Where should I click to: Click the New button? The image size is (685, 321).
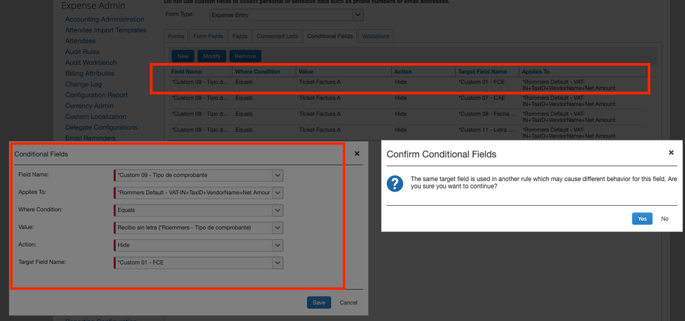pos(183,56)
